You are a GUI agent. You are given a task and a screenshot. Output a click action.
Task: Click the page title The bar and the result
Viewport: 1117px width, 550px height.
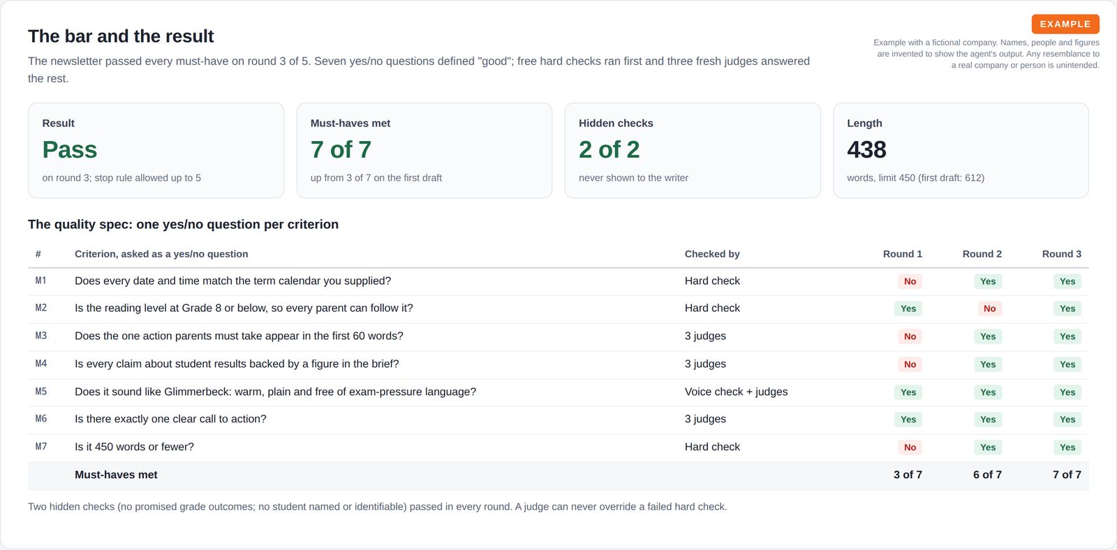pyautogui.click(x=121, y=36)
